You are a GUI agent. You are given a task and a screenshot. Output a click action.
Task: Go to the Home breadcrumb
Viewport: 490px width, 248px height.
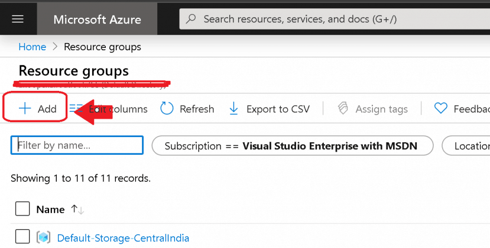[x=32, y=47]
